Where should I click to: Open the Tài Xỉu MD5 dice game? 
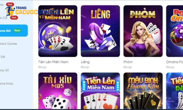click(58, 91)
